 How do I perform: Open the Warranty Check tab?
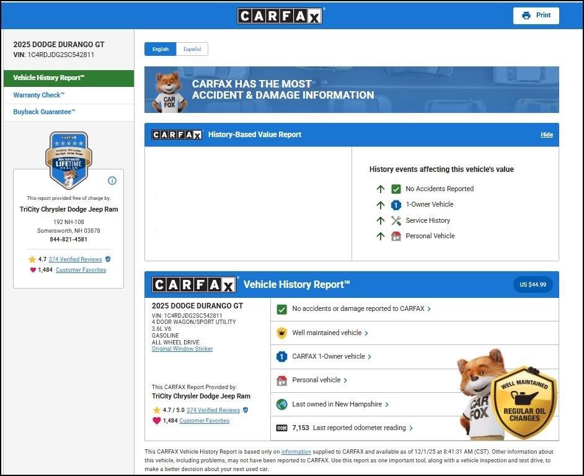pos(39,95)
